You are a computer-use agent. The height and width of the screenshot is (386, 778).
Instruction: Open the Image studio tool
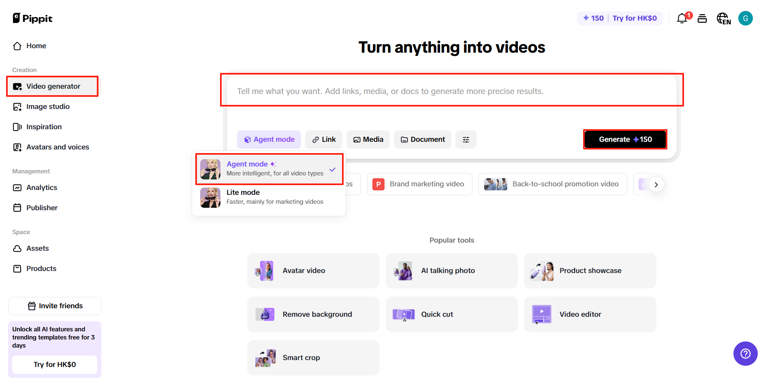pyautogui.click(x=47, y=107)
